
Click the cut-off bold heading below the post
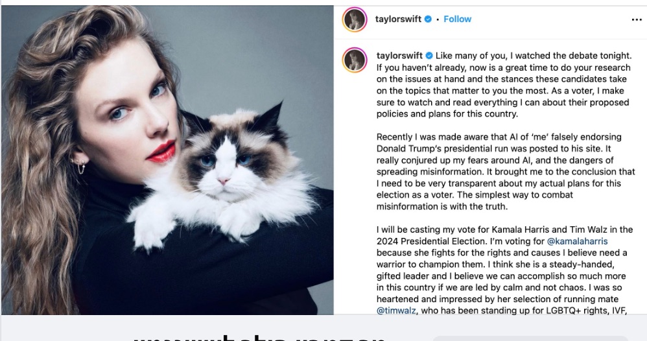pyautogui.click(x=259, y=338)
